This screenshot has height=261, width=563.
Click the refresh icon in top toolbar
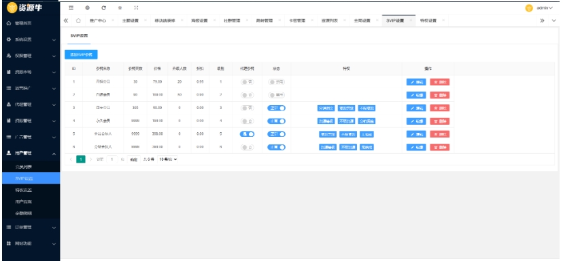coord(104,7)
